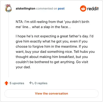Upvote the comment with the orange arrow
Screen dimensions: 103x102
[x=6, y=83]
